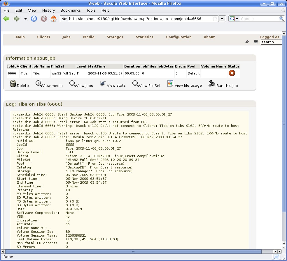Go to the Storages section
The image size is (287, 261).
[x=115, y=37]
